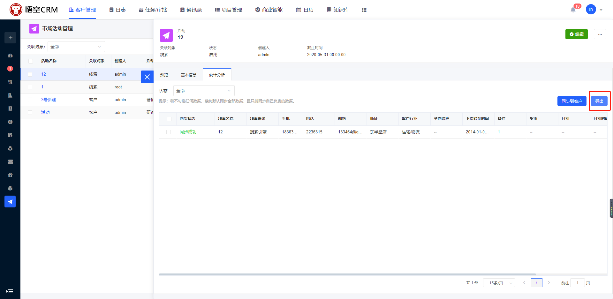Open the leads route icon in sidebar
The width and height of the screenshot is (613, 299).
[x=10, y=82]
